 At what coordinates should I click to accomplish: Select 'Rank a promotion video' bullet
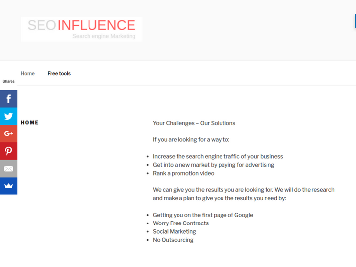click(183, 173)
